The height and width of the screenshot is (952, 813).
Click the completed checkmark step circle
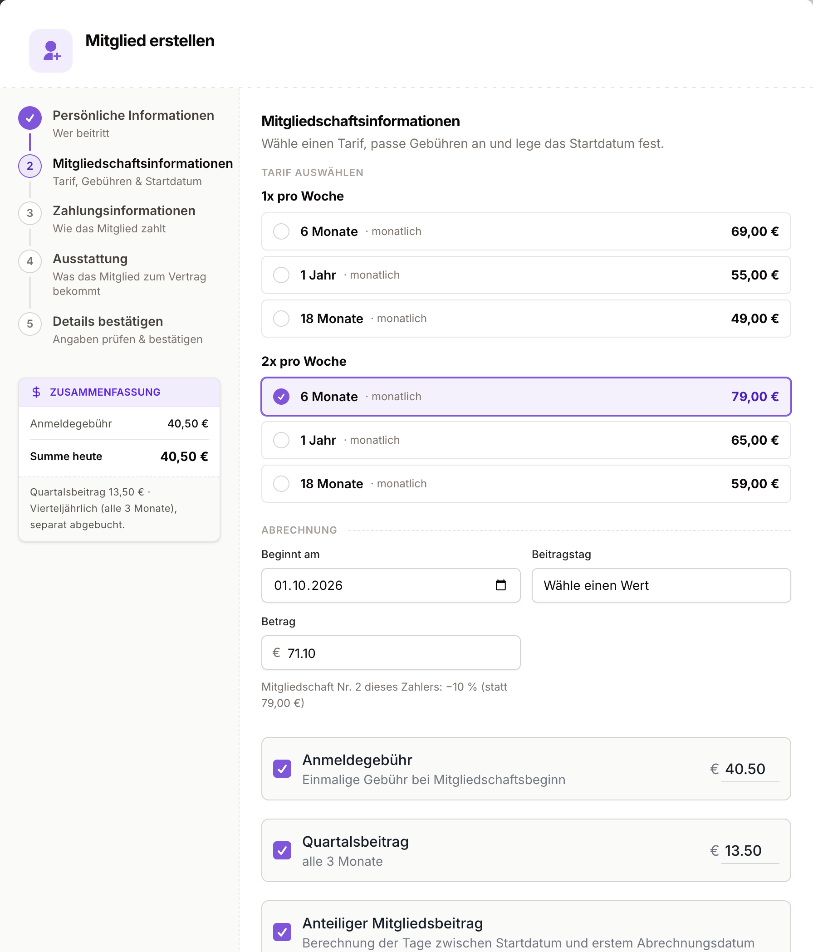(30, 118)
